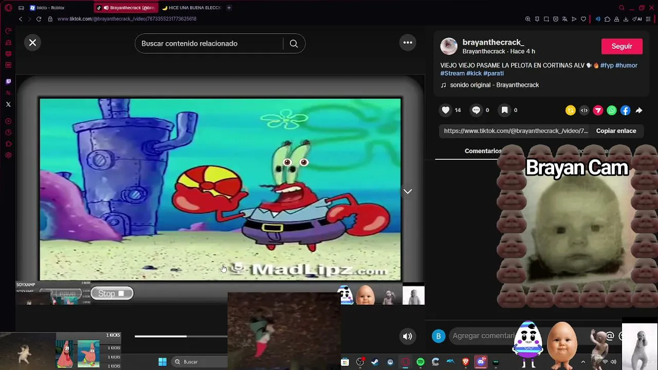Open the Windows Start menu

162,362
